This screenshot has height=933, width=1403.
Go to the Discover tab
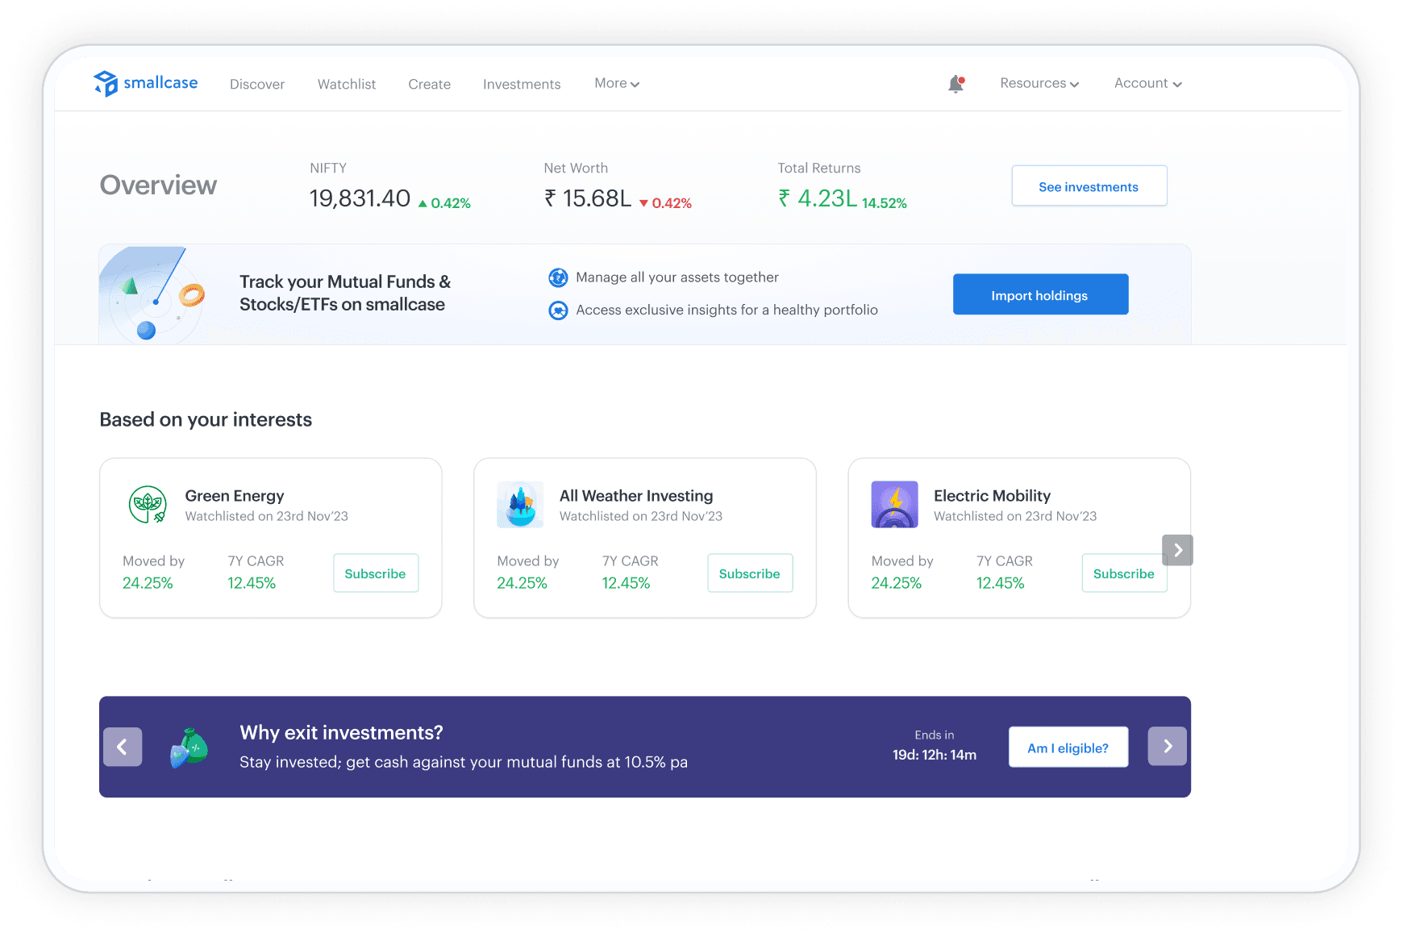[257, 84]
